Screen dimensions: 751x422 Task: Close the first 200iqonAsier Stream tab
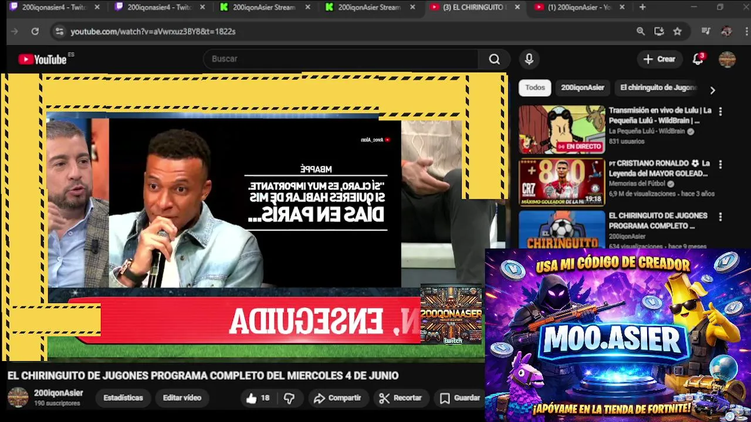tap(307, 8)
